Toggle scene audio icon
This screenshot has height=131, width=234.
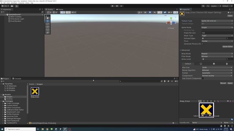(155, 12)
